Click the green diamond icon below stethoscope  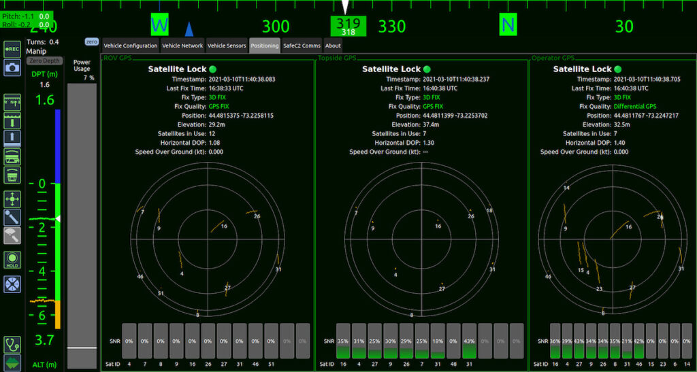tap(12, 362)
